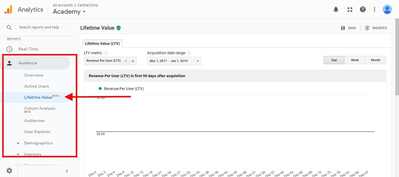Click the green verified shield icon
The width and height of the screenshot is (399, 177).
click(119, 28)
